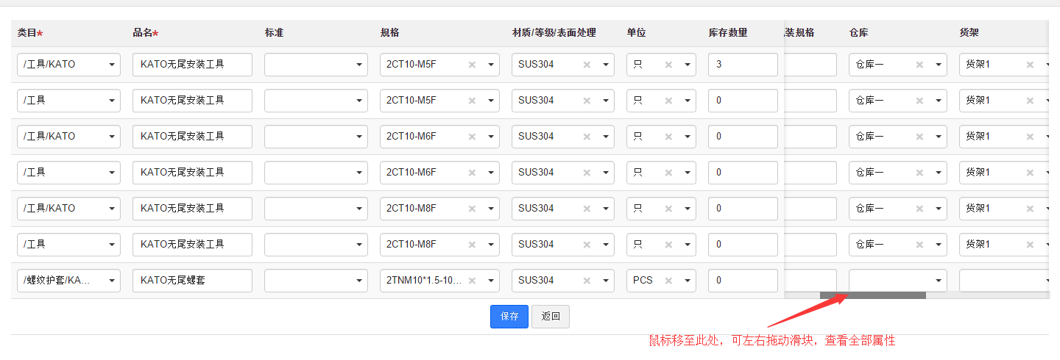Clear SUS304 material in first row

[x=587, y=65]
